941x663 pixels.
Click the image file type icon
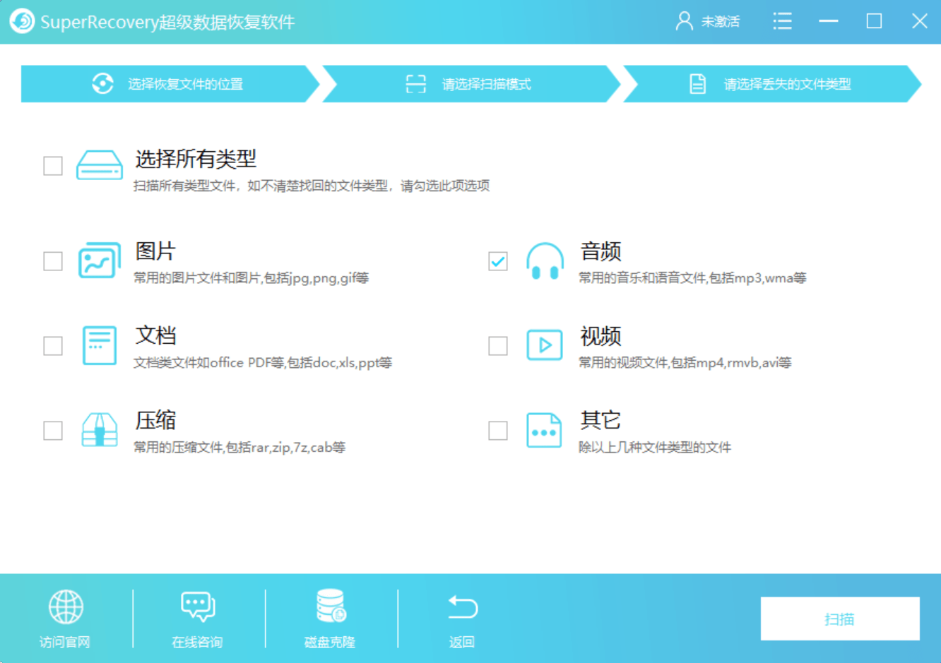click(x=99, y=261)
